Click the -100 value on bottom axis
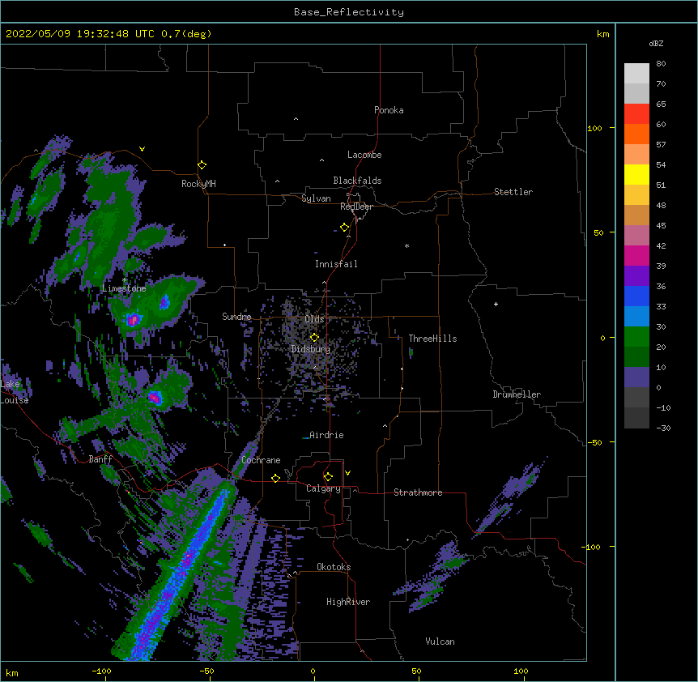The height and width of the screenshot is (682, 698). pyautogui.click(x=101, y=671)
